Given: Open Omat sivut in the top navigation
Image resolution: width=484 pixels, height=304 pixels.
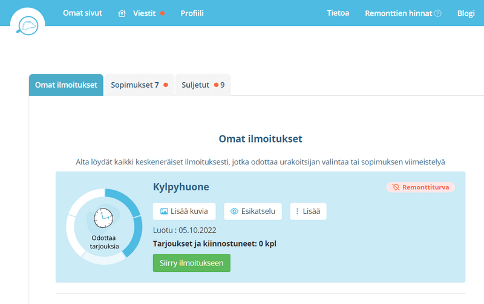Looking at the screenshot, I should click(x=82, y=13).
